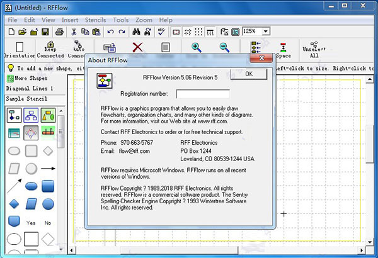This screenshot has height=258, width=378.
Task: Select the gray parallelogram shape
Action: click(14, 169)
